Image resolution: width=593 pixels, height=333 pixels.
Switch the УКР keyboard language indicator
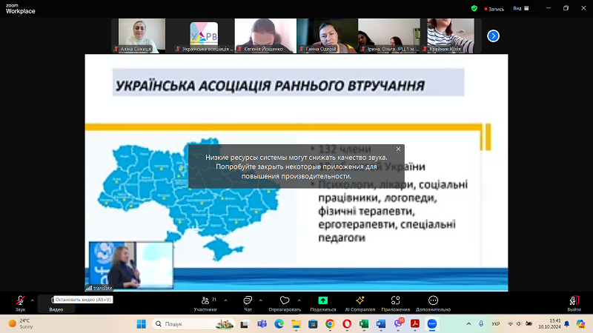coord(495,324)
